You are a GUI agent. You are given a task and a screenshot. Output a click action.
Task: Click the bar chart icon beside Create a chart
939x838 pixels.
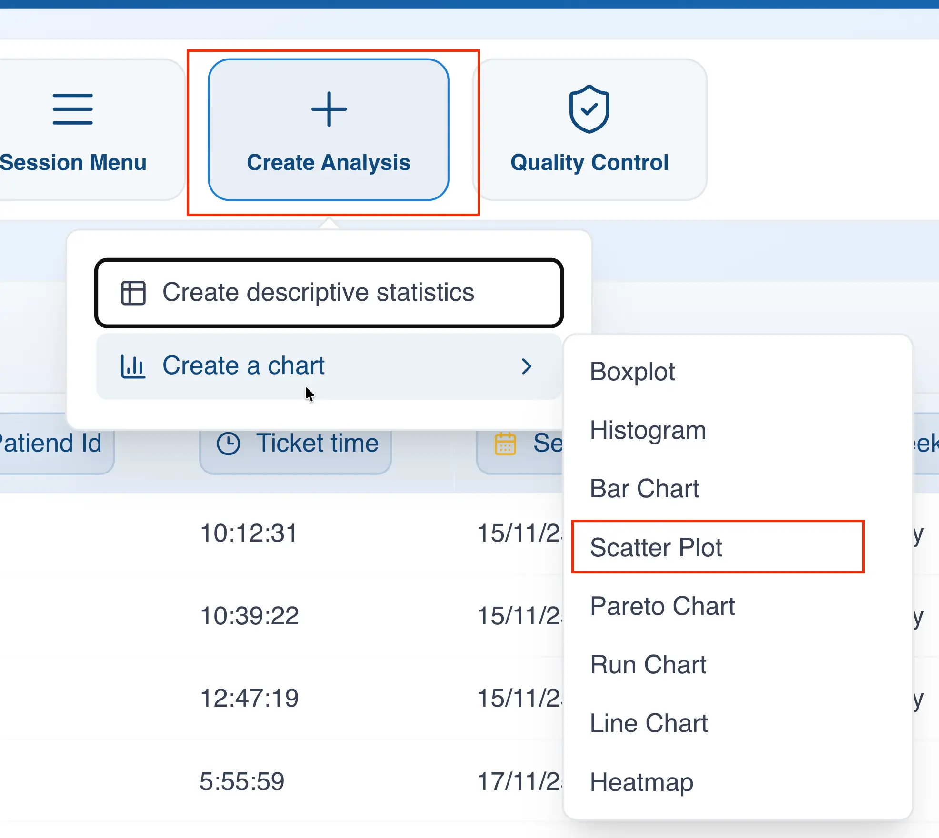click(x=132, y=365)
